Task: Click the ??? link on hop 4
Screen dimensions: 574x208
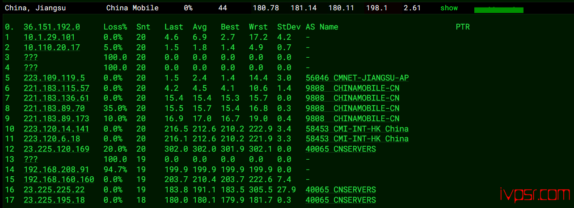Action: pos(30,68)
